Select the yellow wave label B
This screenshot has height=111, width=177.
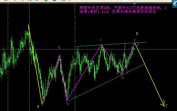(137, 34)
